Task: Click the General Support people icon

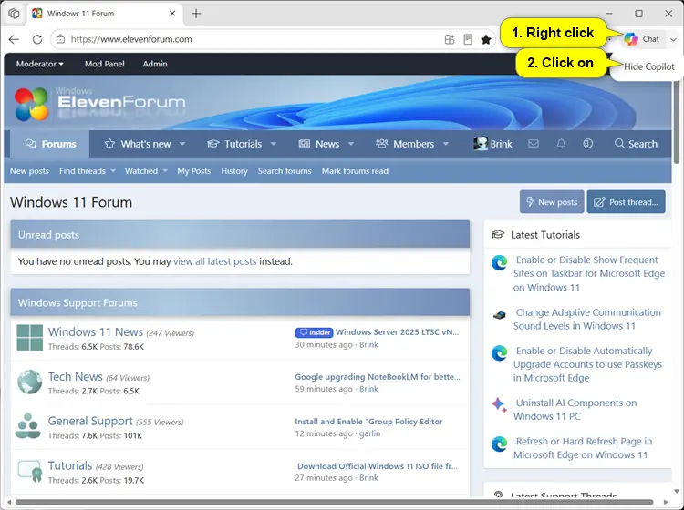Action: pyautogui.click(x=28, y=426)
